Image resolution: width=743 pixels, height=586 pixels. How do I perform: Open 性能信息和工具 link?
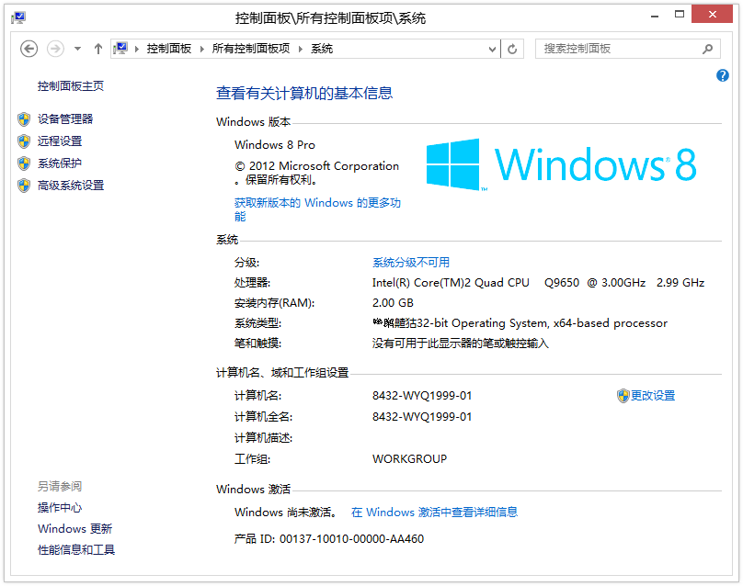[x=76, y=550]
